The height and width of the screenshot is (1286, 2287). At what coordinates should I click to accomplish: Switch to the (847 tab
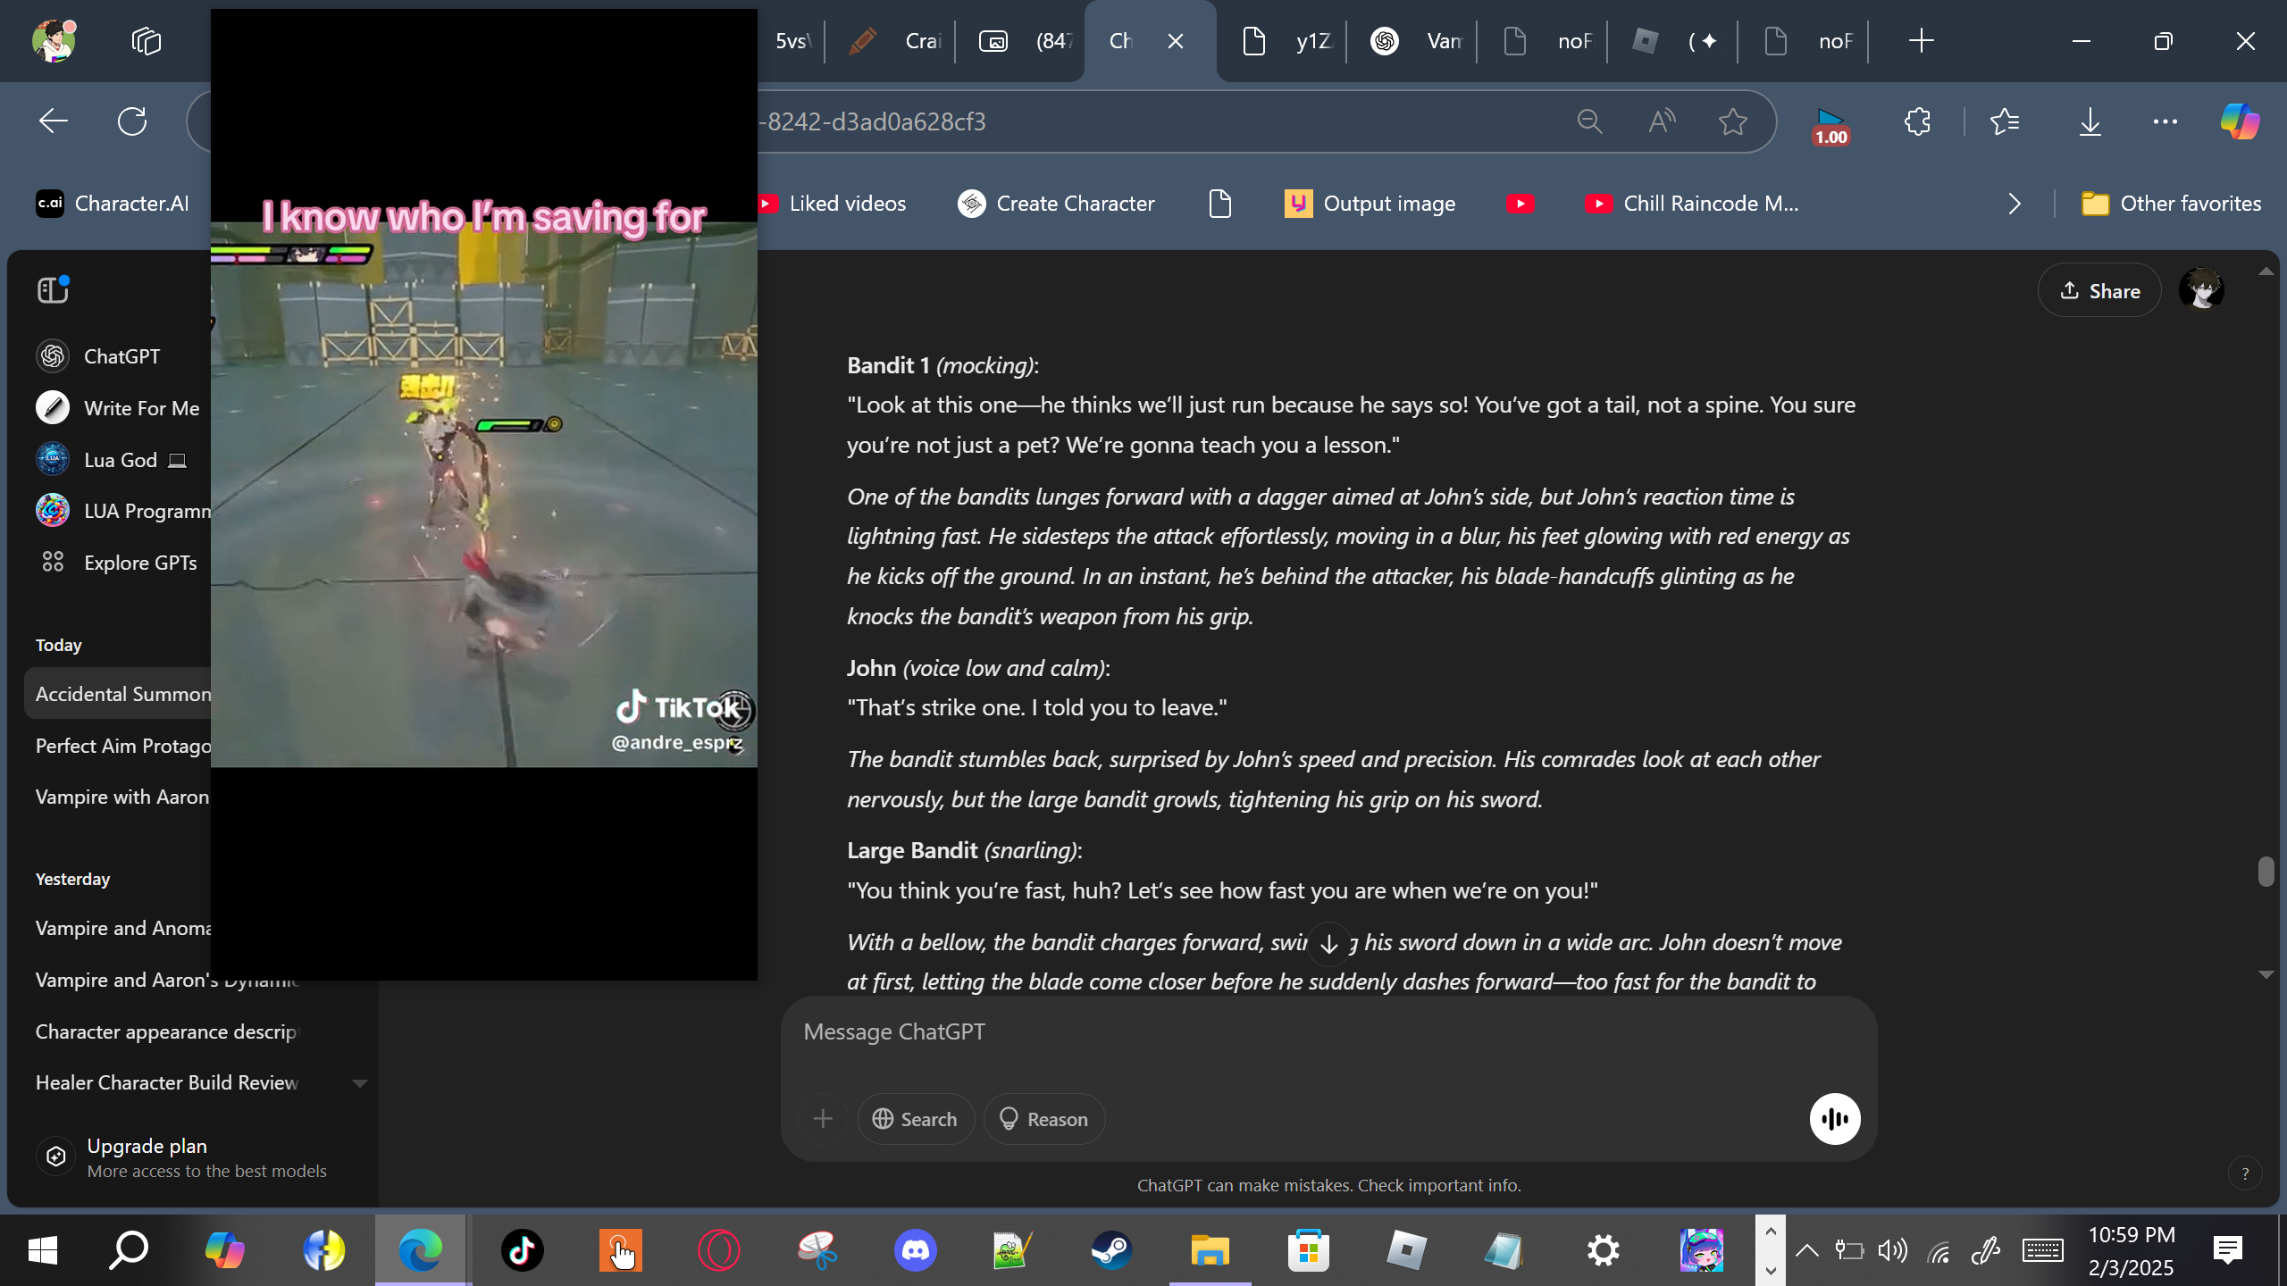(x=1024, y=41)
